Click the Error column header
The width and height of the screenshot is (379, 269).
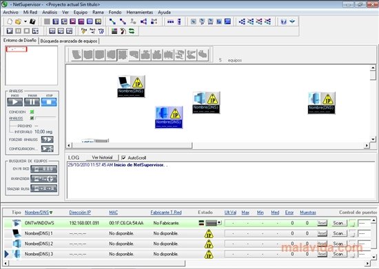tap(289, 213)
